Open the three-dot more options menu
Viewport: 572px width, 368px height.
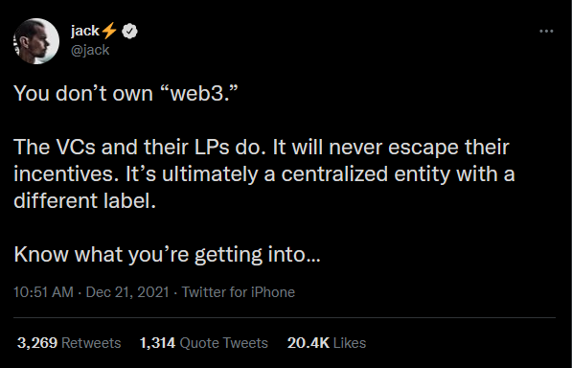pyautogui.click(x=546, y=32)
